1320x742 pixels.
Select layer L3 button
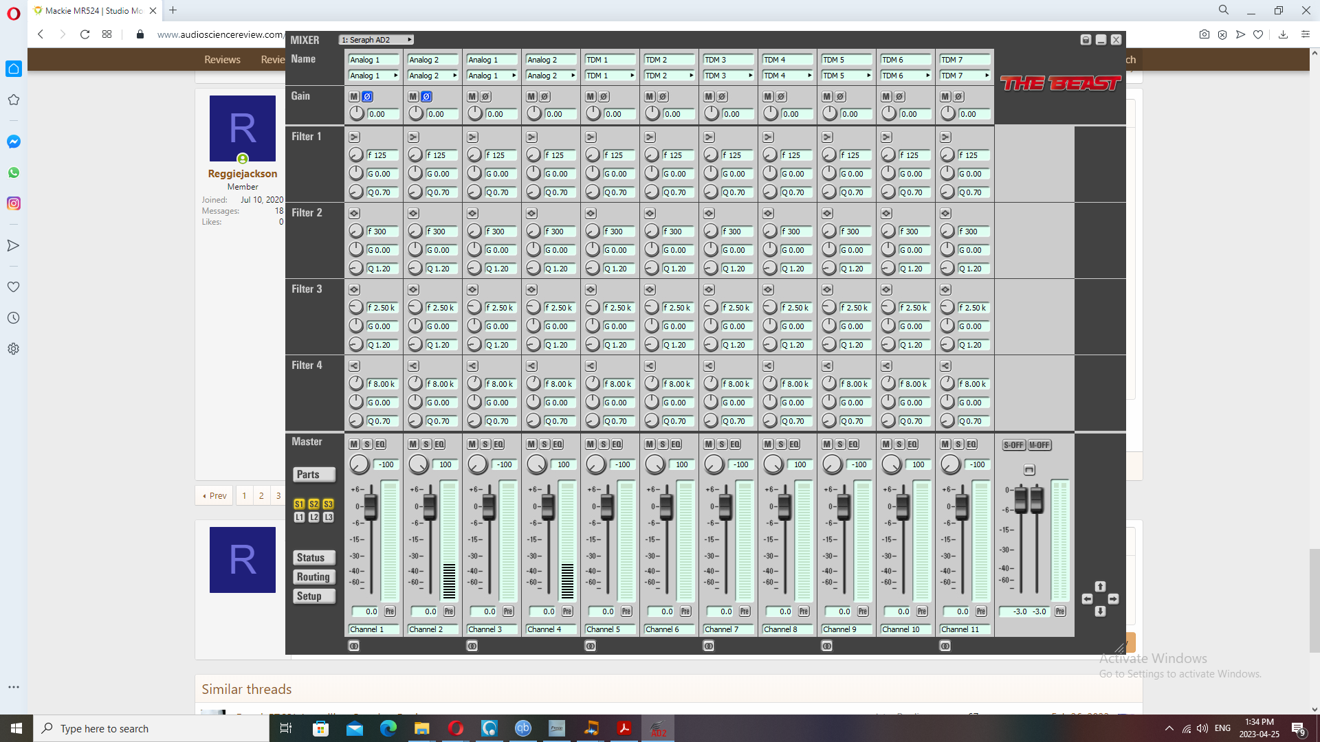pos(328,517)
